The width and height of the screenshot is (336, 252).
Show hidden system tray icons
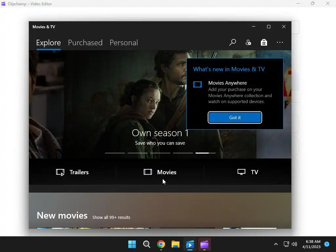(276, 244)
